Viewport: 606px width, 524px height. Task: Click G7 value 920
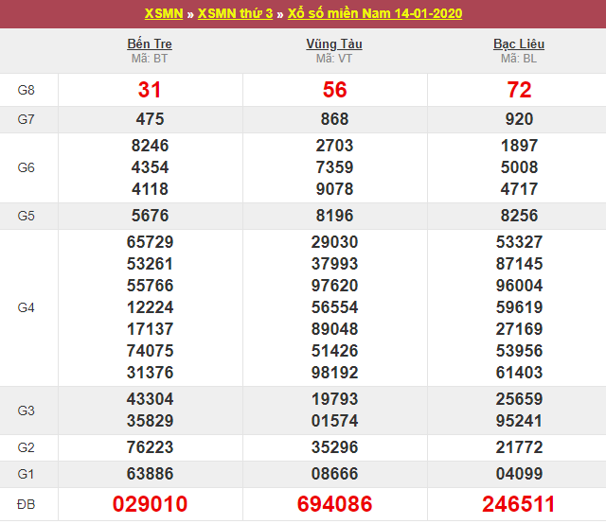click(519, 119)
